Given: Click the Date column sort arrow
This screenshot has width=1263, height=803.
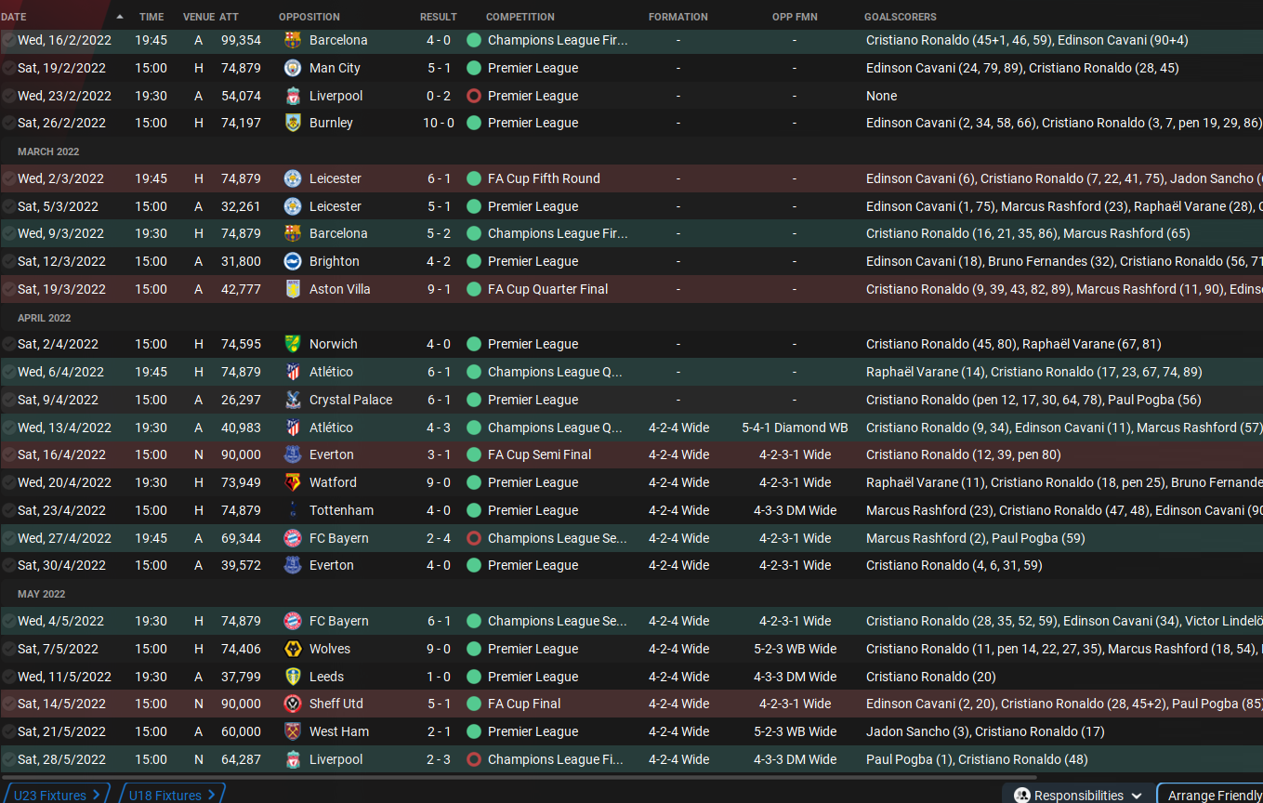Looking at the screenshot, I should 119,17.
